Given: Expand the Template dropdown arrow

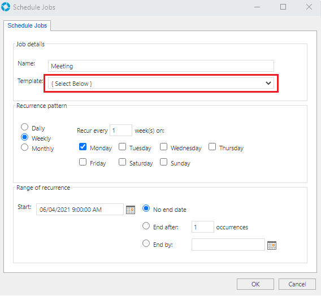Looking at the screenshot, I should coord(268,83).
